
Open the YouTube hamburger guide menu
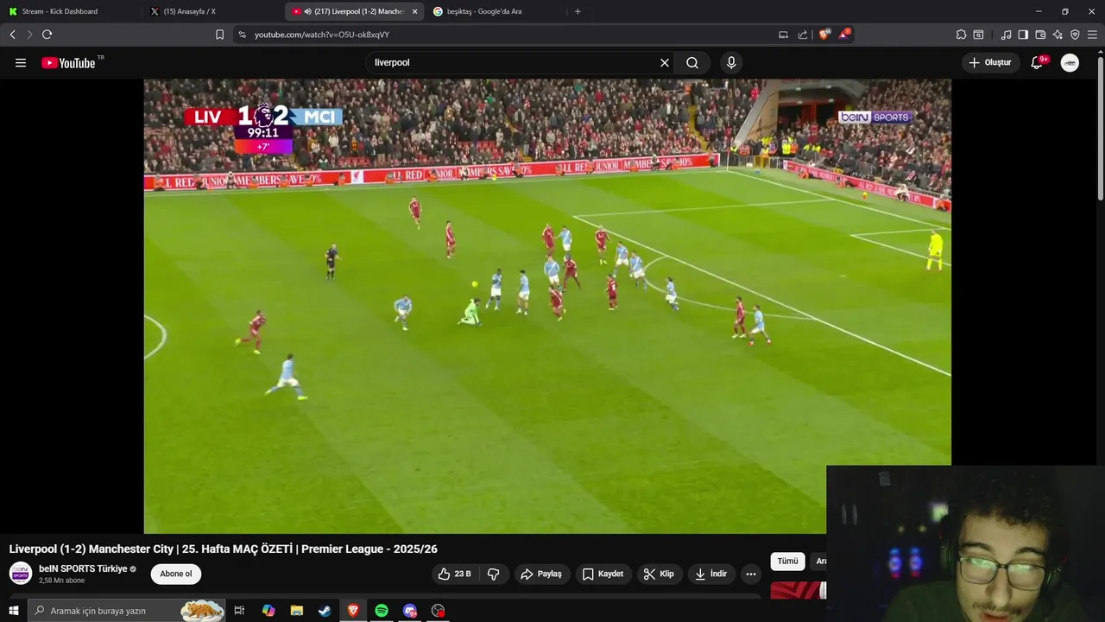click(21, 62)
